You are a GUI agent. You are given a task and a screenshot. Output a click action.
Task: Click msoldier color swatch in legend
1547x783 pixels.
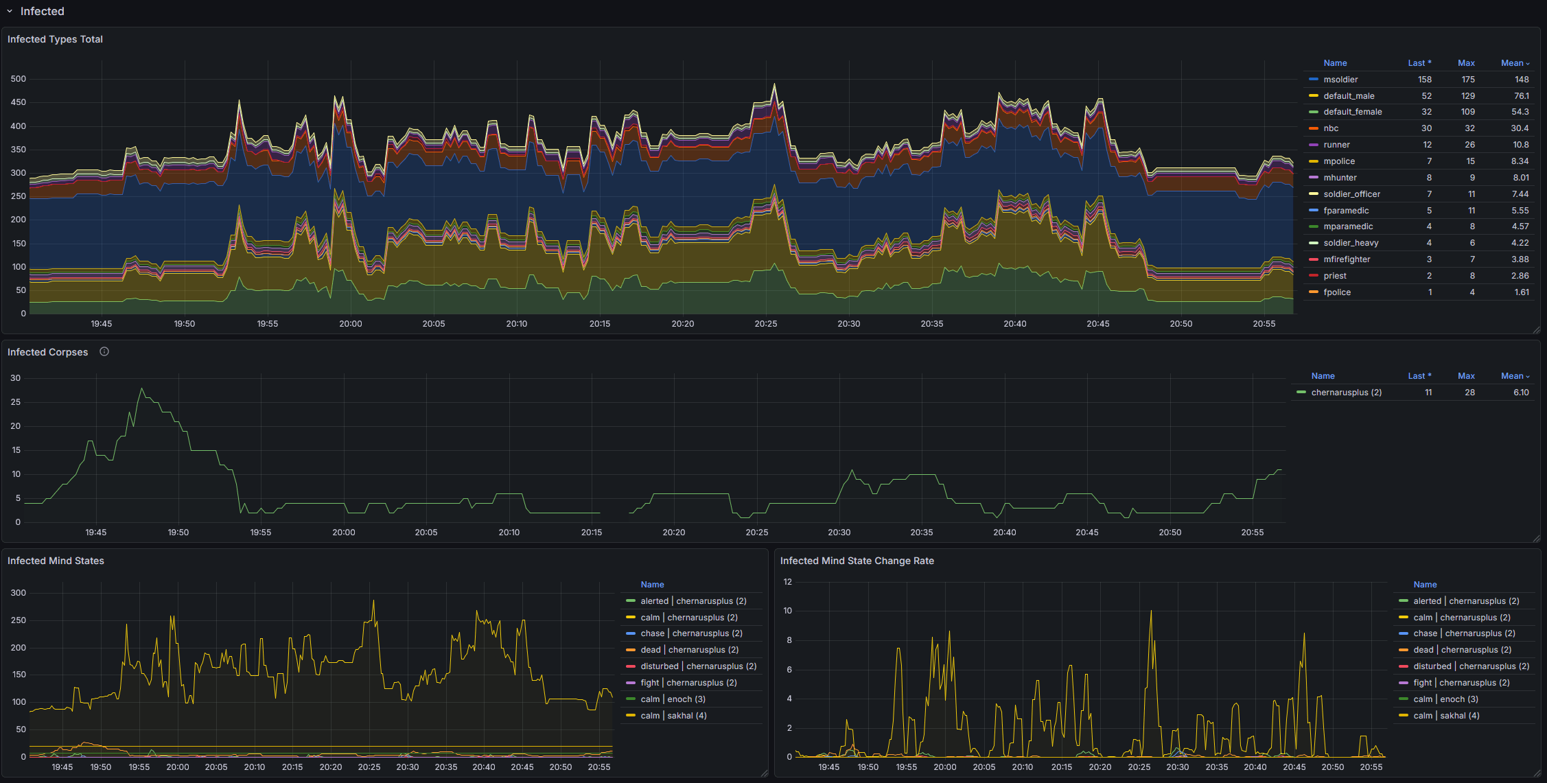pyautogui.click(x=1314, y=80)
